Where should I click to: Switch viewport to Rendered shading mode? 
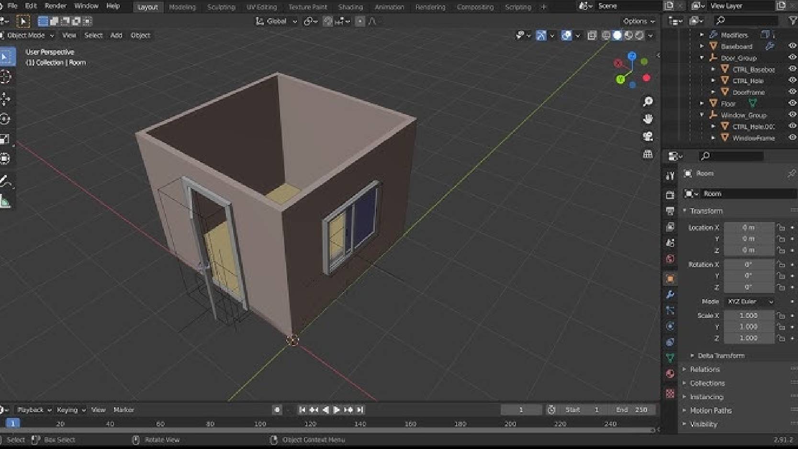pyautogui.click(x=639, y=35)
